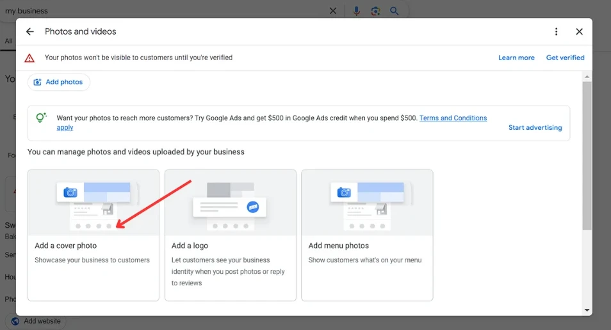Image resolution: width=611 pixels, height=330 pixels.
Task: Open the Terms and Conditions apply link
Action: (453, 118)
